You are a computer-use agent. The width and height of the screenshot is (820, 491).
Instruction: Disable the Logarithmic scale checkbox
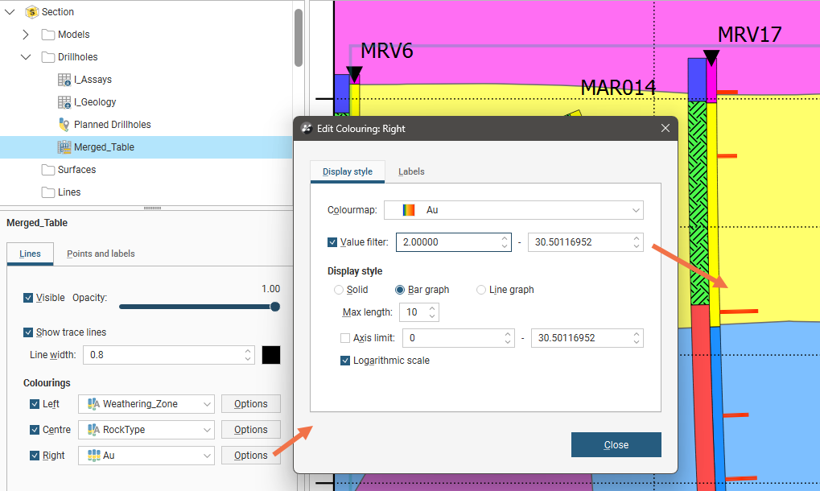pyautogui.click(x=345, y=361)
